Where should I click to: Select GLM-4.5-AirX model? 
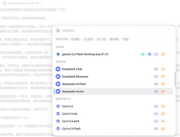point(113,121)
